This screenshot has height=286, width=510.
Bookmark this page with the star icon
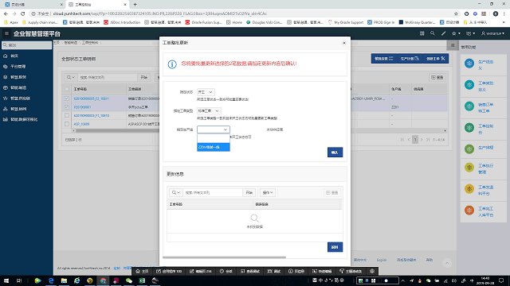point(456,14)
